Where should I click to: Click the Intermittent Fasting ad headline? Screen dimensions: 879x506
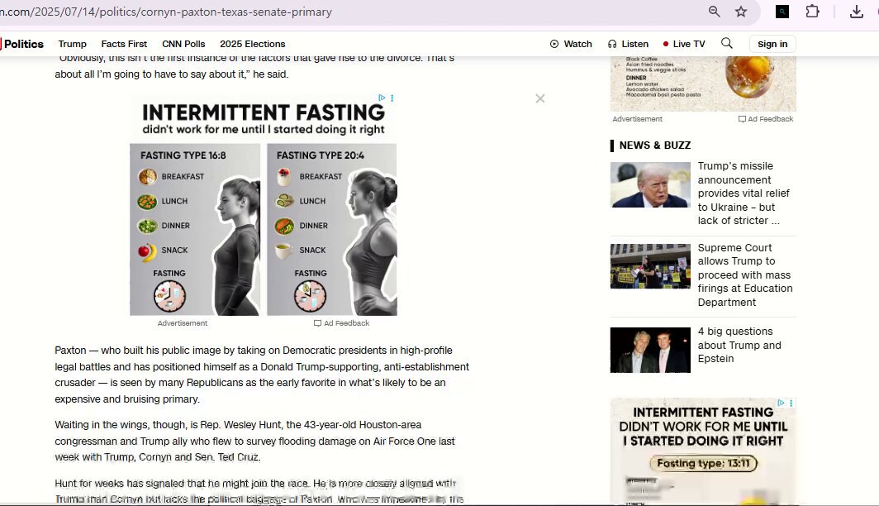point(264,112)
